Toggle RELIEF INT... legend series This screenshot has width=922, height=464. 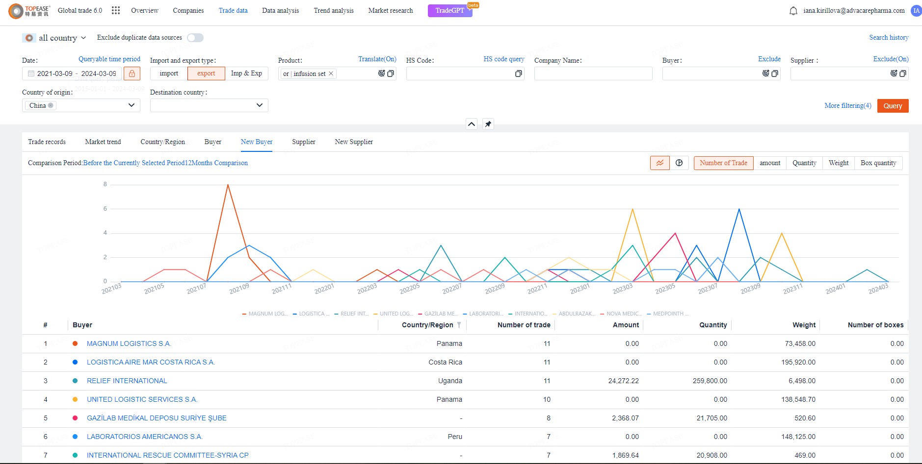coord(351,314)
